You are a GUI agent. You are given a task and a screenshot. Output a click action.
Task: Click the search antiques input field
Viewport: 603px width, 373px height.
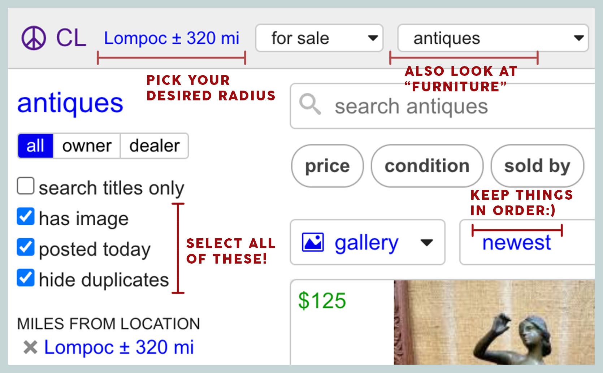[x=442, y=106]
